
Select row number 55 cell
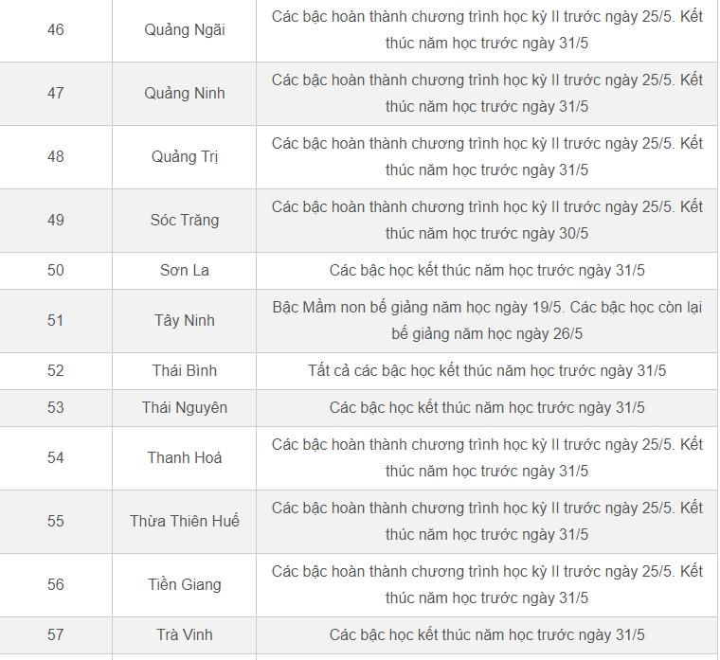tap(56, 522)
